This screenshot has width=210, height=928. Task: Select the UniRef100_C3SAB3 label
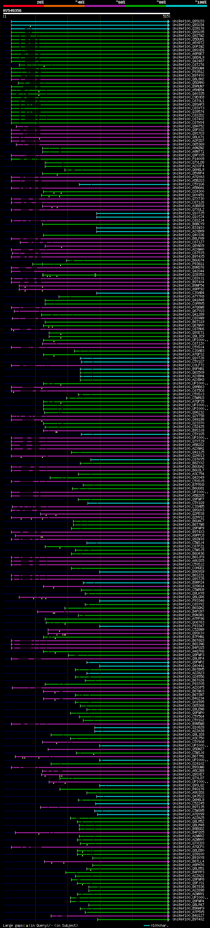(x=188, y=351)
